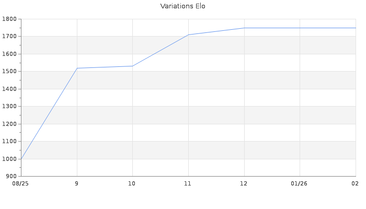Click the 1000 y-axis label

tap(9, 159)
